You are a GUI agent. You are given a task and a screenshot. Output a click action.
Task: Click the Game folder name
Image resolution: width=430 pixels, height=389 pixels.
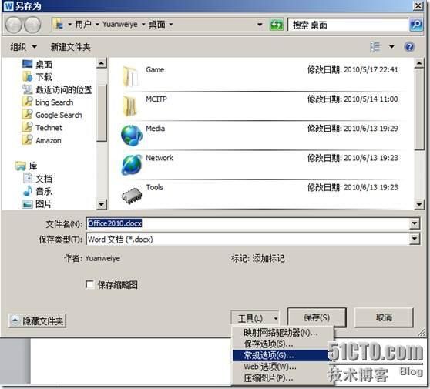[155, 69]
